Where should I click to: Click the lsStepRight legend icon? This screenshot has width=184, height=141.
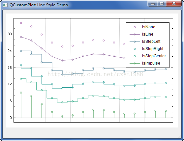click(135, 49)
